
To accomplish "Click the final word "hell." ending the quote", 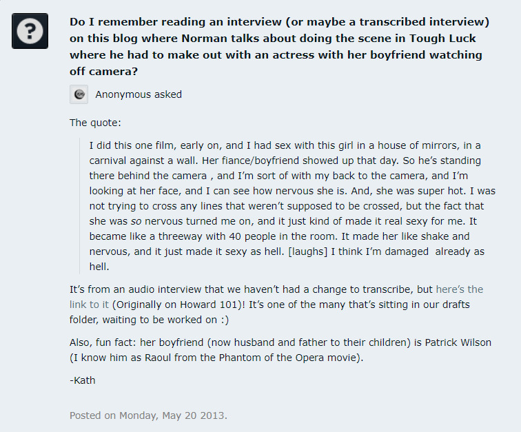I will pos(99,267).
